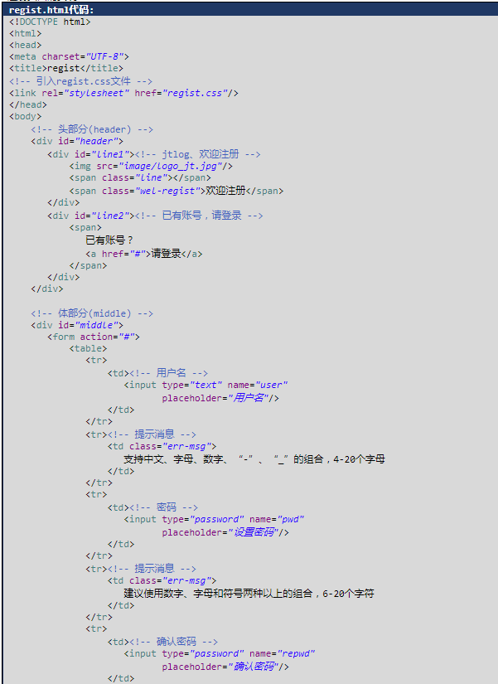Select the text '支持中文、字母、数字' hint line
The height and width of the screenshot is (684, 498).
point(254,459)
